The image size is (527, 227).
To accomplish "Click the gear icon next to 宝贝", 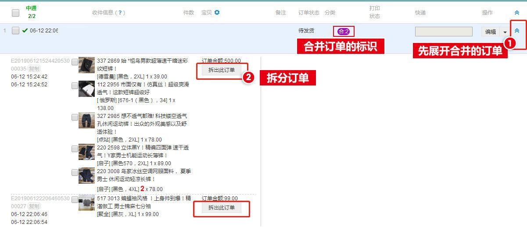I will click(x=217, y=13).
